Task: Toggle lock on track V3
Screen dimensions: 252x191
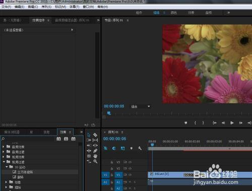Action: pos(112,162)
